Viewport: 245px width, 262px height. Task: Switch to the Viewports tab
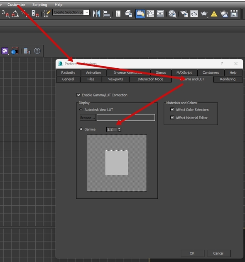click(115, 79)
